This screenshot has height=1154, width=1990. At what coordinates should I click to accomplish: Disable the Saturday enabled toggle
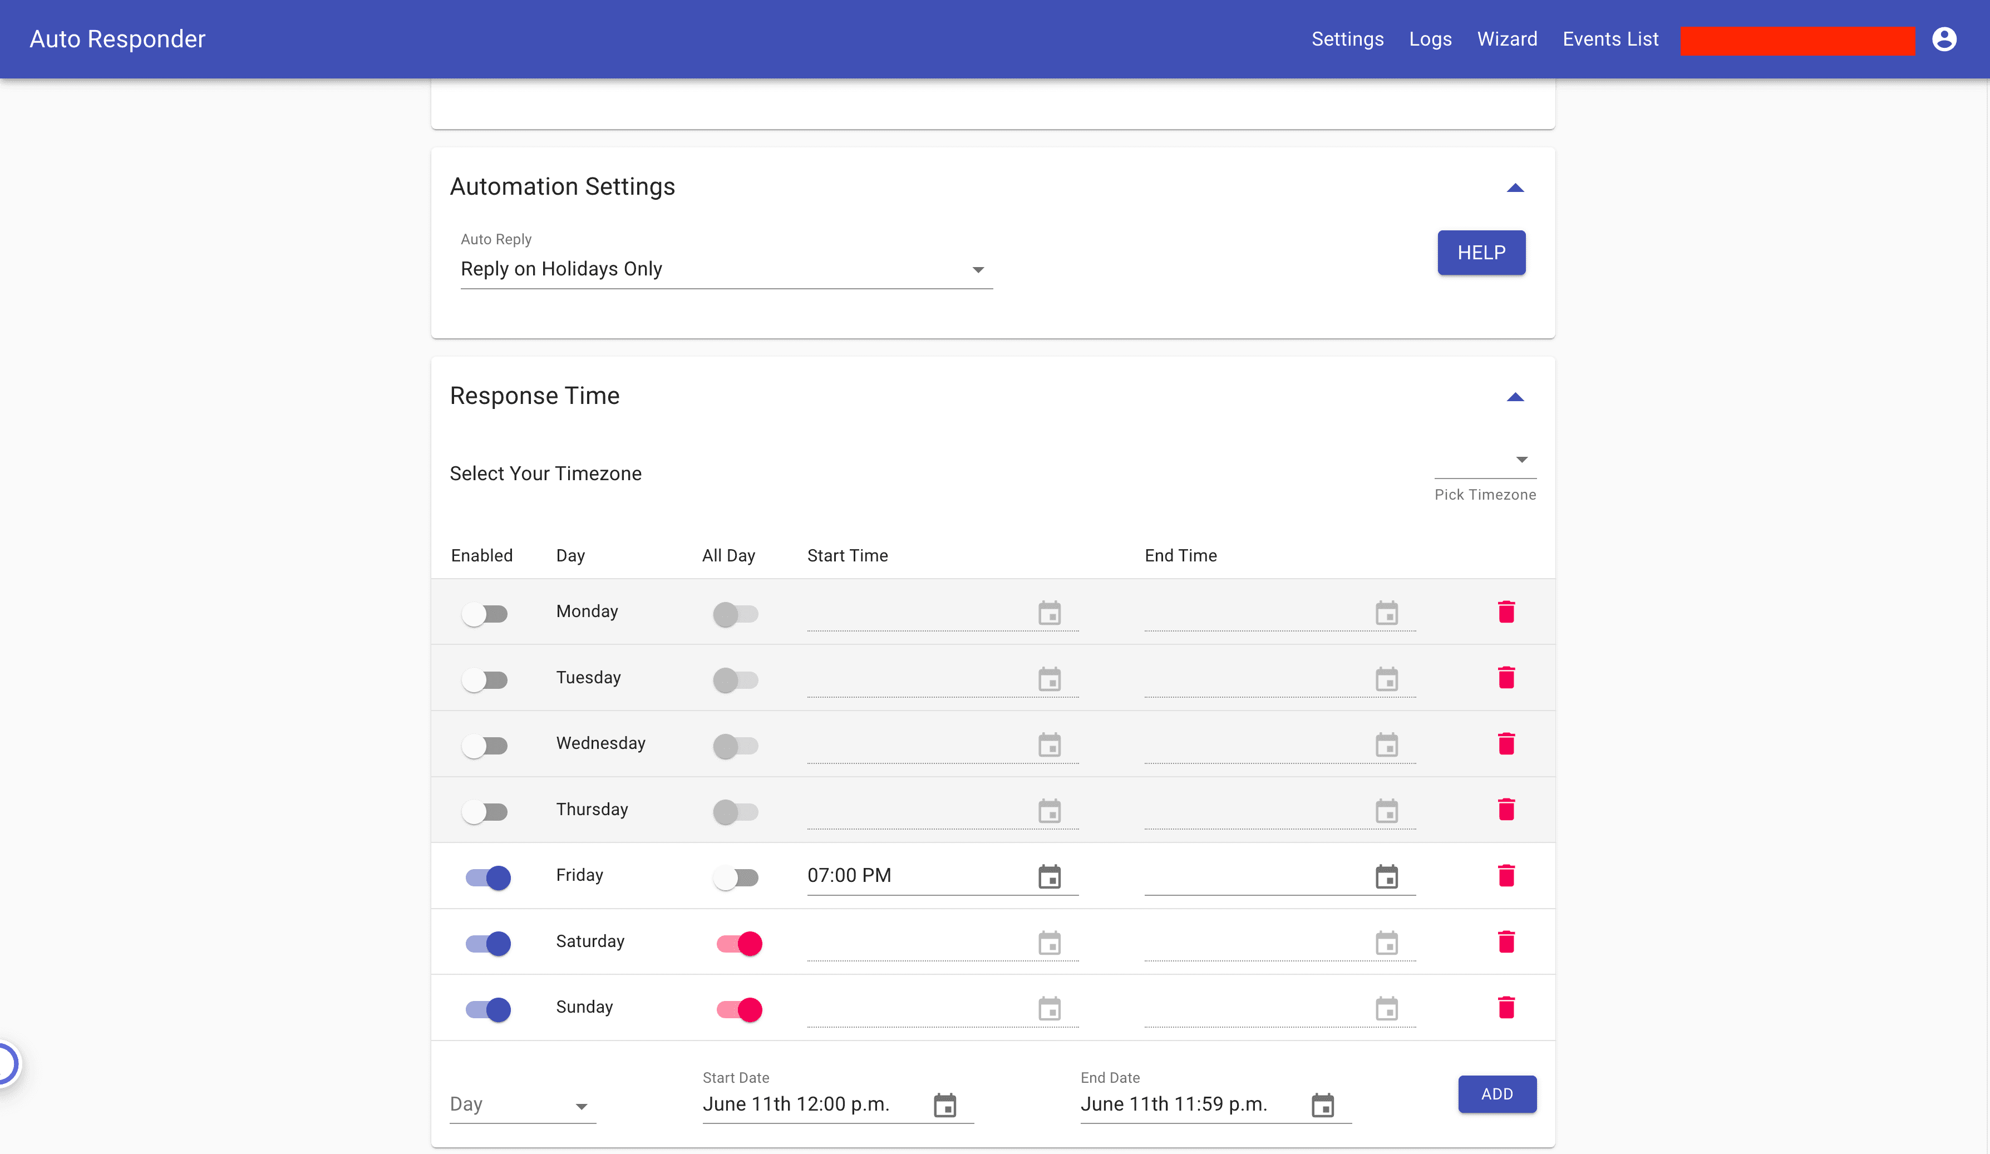click(x=488, y=943)
